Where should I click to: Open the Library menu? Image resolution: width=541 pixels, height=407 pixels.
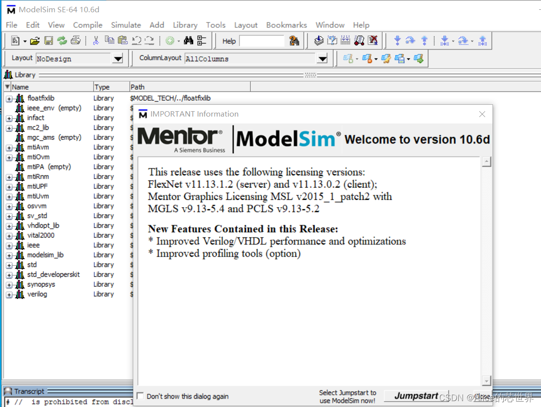point(185,25)
